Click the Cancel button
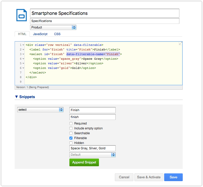 [124, 177]
